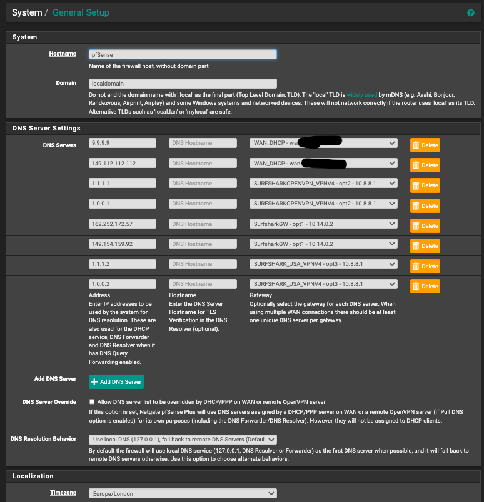Click the 1.0.0.1 address field
Viewport: 484px width, 502px height.
(x=123, y=204)
